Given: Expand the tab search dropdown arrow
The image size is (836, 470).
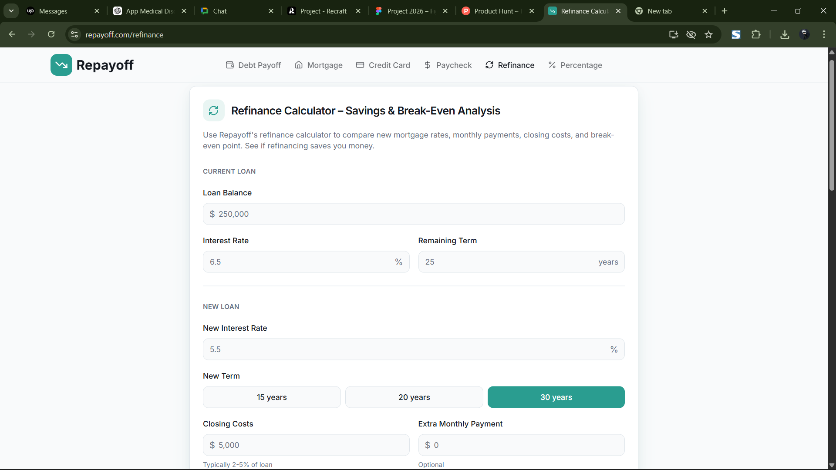Looking at the screenshot, I should pyautogui.click(x=11, y=11).
